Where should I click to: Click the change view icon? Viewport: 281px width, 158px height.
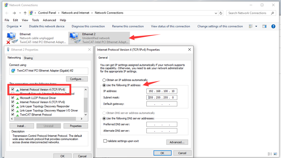click(x=251, y=26)
